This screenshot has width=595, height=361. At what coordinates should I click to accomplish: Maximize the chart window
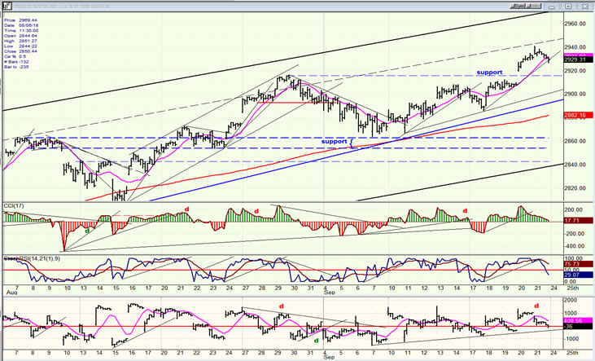pyautogui.click(x=567, y=7)
